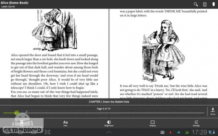Open the red alert notification icon

point(170,132)
